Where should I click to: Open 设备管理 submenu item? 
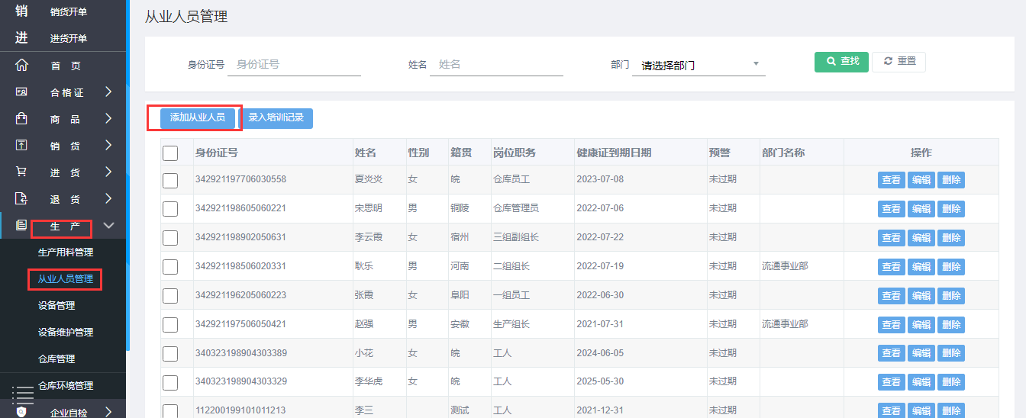[x=56, y=306]
